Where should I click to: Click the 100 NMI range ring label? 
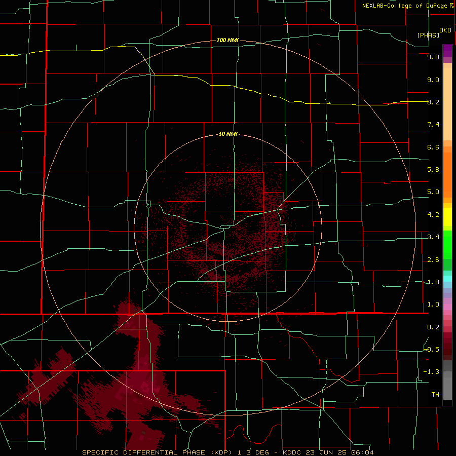(x=227, y=40)
